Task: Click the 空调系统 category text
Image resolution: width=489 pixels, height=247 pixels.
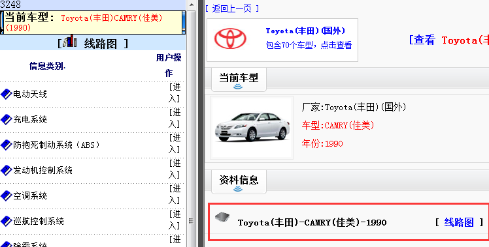Action: point(30,196)
